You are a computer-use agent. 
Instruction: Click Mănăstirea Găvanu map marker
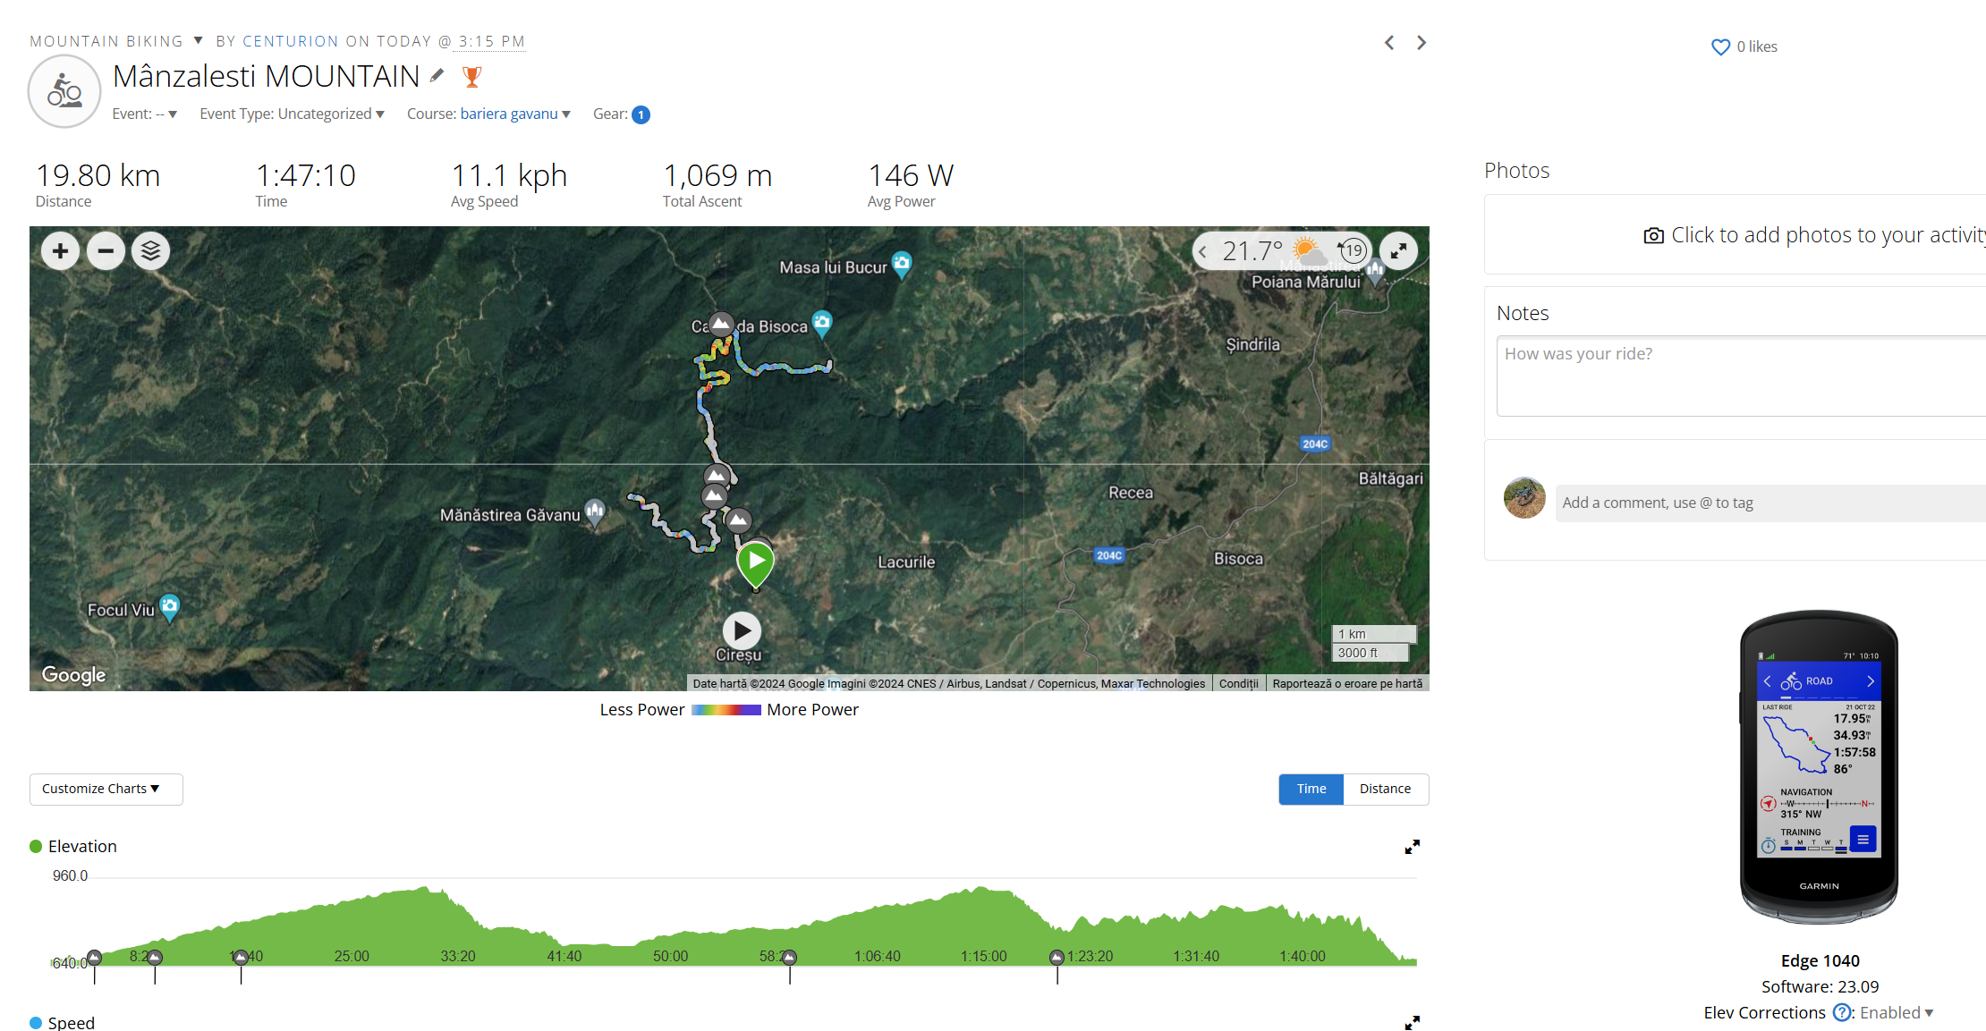595,512
